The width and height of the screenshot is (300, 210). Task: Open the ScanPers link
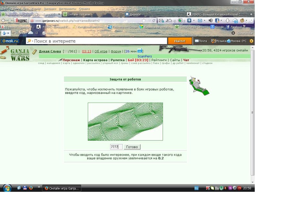point(145,56)
